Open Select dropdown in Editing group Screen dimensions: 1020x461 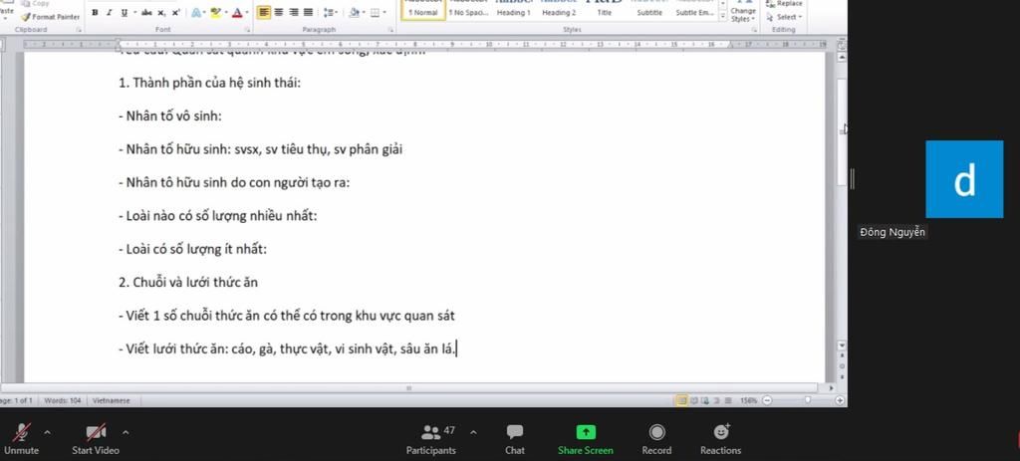click(784, 17)
